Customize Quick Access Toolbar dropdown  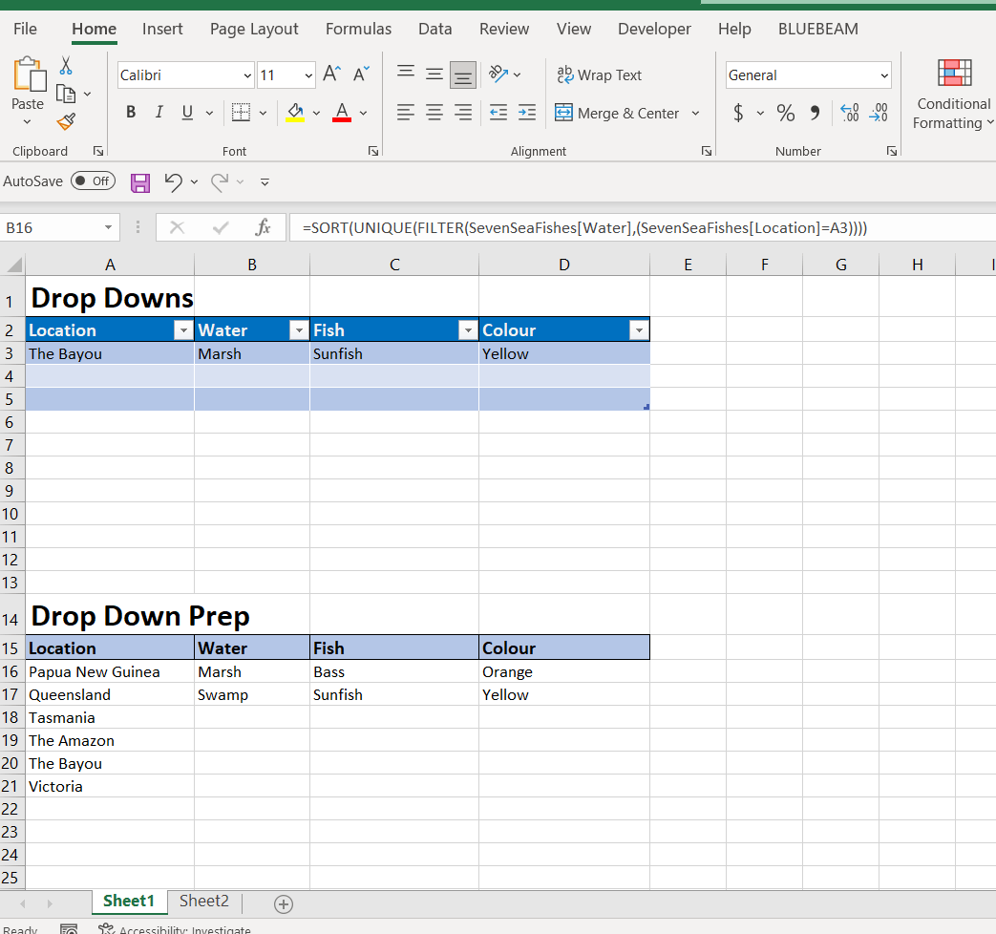(265, 182)
